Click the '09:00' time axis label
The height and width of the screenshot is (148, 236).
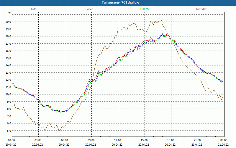pyautogui.click(x=91, y=140)
